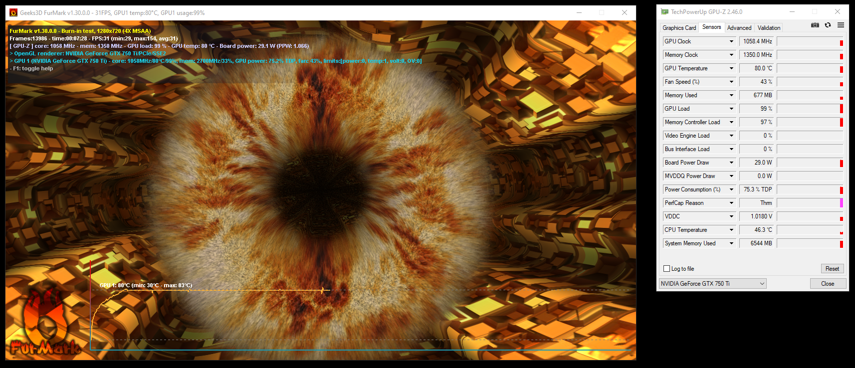
Task: Click the System Memory Used 6544 MB value
Action: [x=756, y=243]
